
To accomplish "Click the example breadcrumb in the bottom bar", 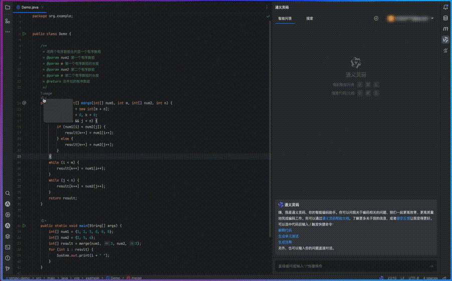I will click(x=92, y=278).
